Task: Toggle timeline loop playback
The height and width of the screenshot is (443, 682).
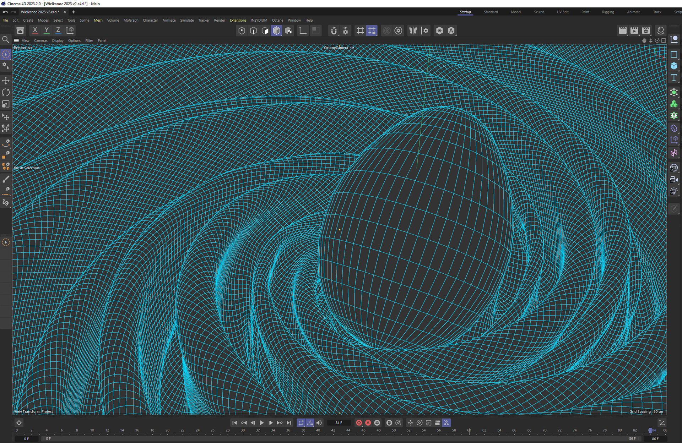Action: (x=301, y=423)
